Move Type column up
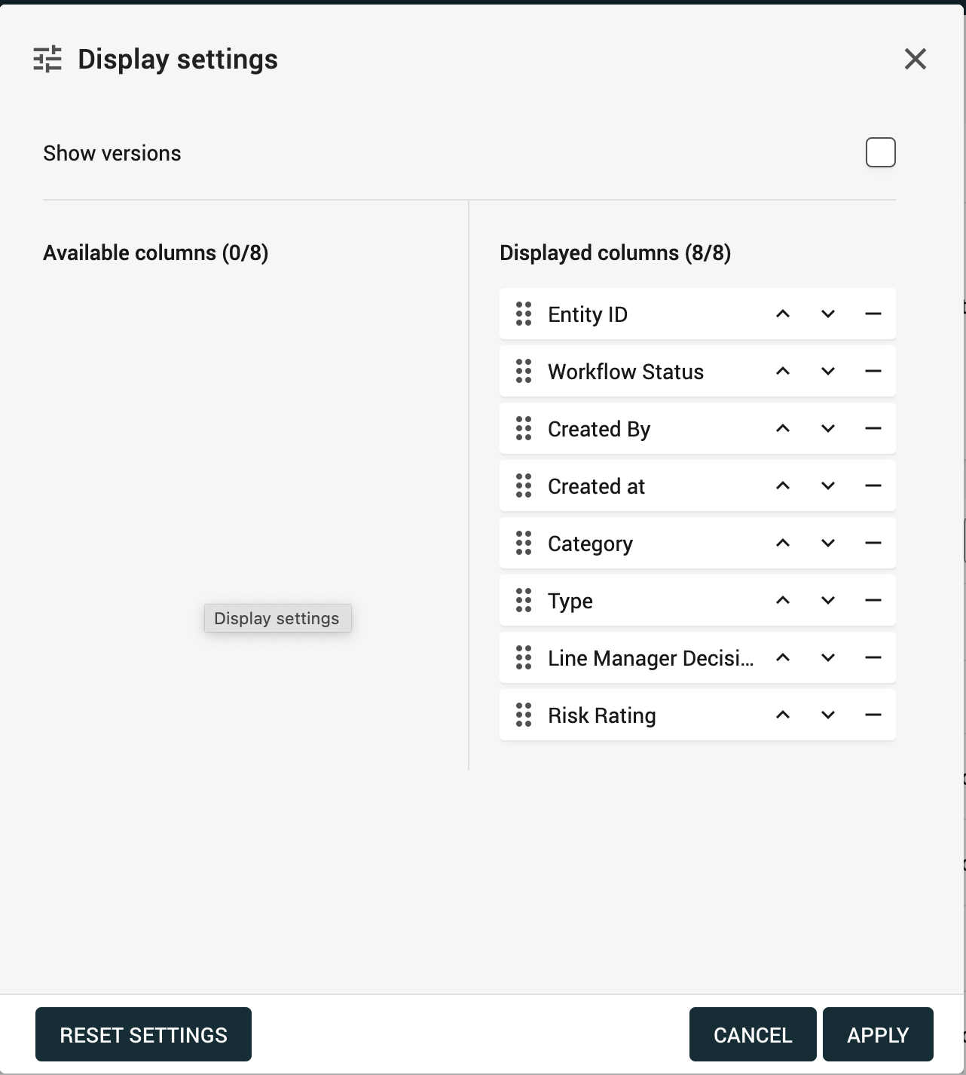966x1075 pixels. 783,600
